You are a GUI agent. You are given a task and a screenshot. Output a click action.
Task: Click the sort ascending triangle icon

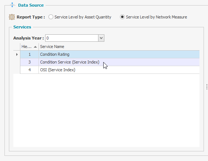(35, 47)
